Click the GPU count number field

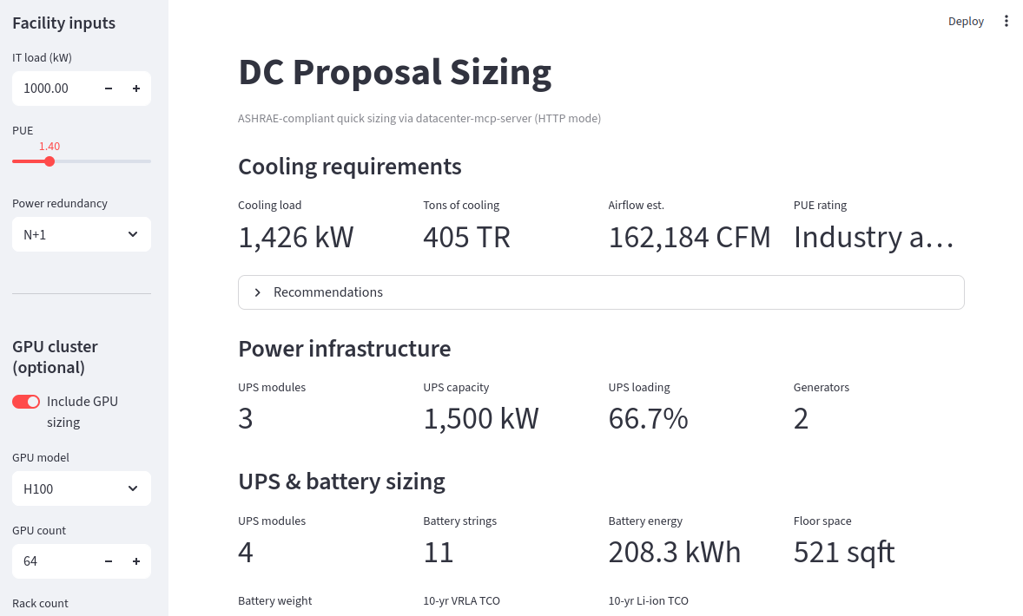point(54,561)
